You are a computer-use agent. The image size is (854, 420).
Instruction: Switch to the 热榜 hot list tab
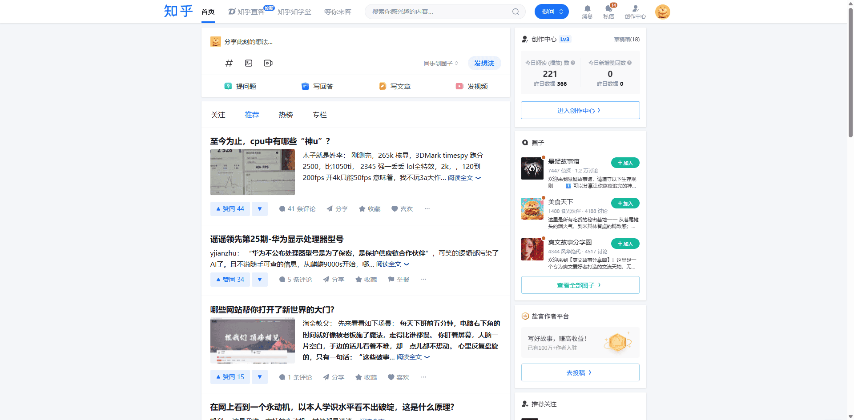click(286, 115)
